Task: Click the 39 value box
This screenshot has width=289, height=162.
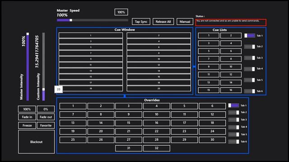Action: click(58, 90)
